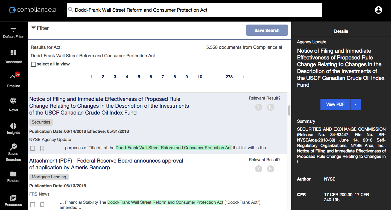Click the Details panel document title
Viewport: 391px width, 210px height.
(341, 68)
